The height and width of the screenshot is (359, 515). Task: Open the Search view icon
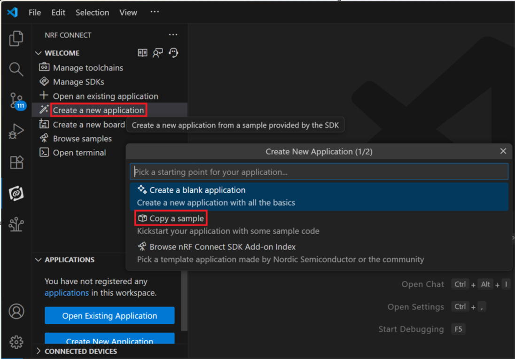[16, 70]
